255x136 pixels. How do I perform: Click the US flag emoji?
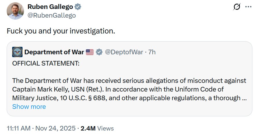[90, 52]
